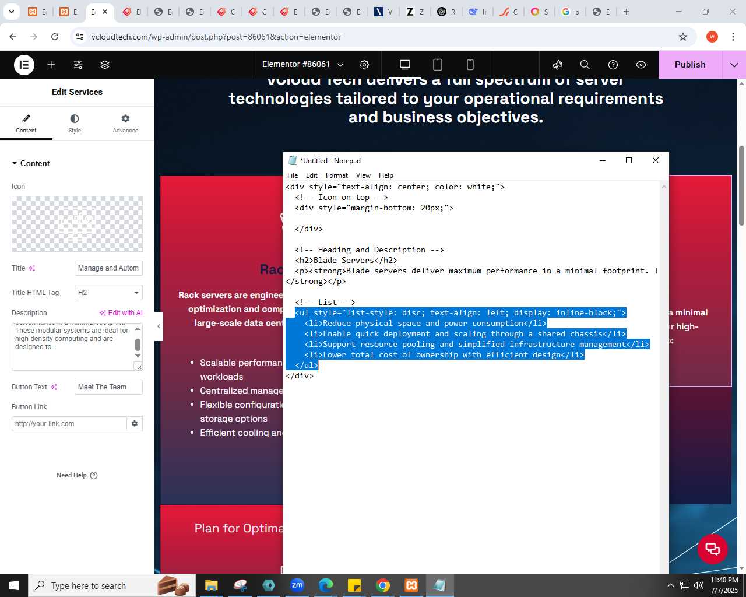Generate Button Text with AI sparkle icon

click(x=54, y=387)
